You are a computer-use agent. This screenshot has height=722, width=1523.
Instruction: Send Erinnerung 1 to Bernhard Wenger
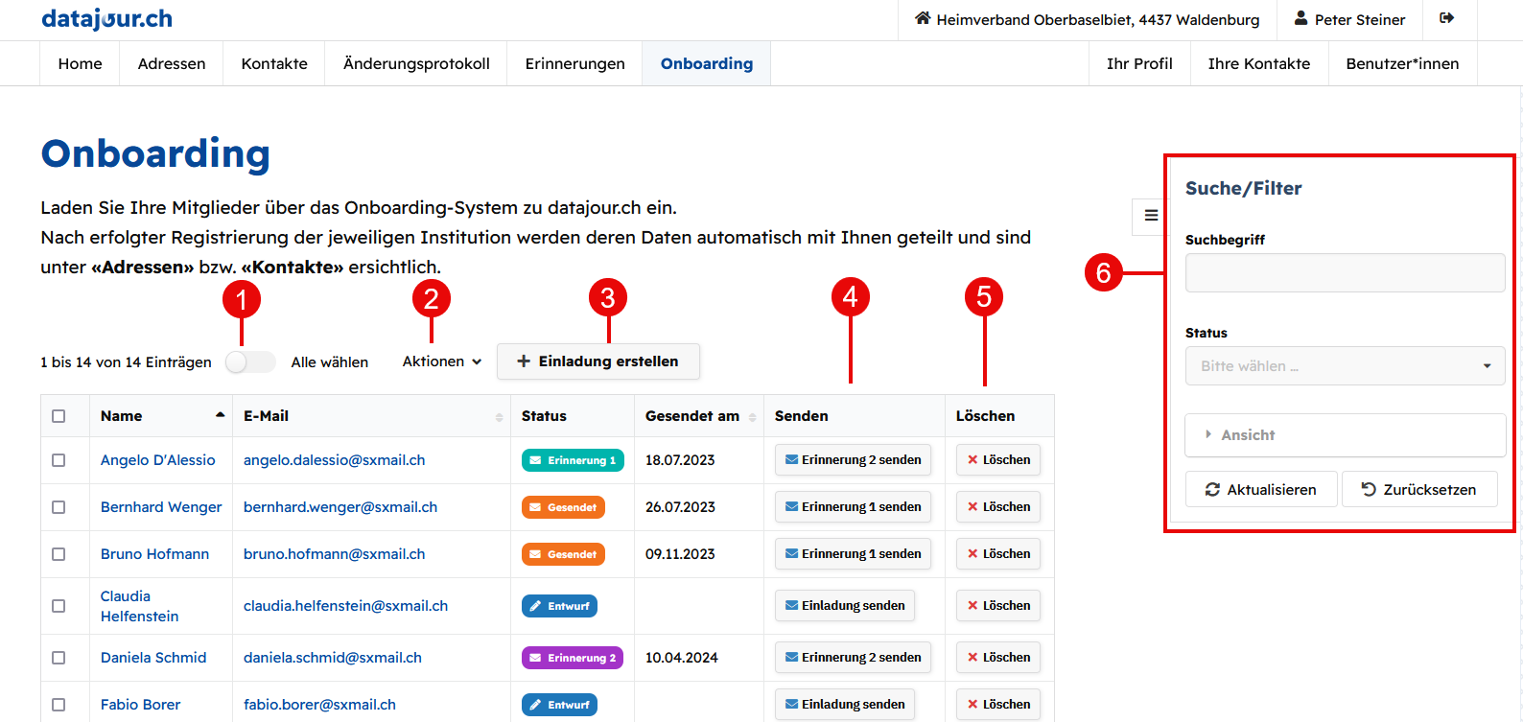[853, 507]
